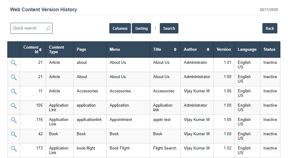View the book-flight row using magnifier icon
The height and width of the screenshot is (158, 288).
click(14, 149)
